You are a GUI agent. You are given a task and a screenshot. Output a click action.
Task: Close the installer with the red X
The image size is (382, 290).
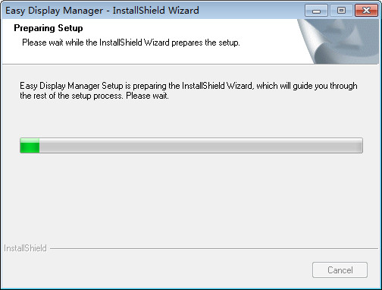366,11
